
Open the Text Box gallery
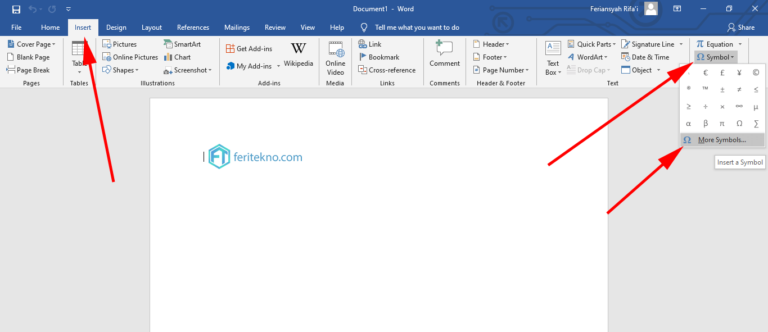point(553,58)
